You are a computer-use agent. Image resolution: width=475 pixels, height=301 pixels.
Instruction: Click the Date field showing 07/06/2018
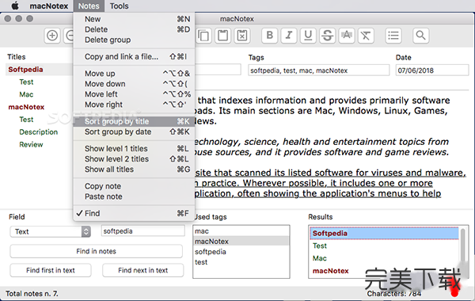[432, 70]
